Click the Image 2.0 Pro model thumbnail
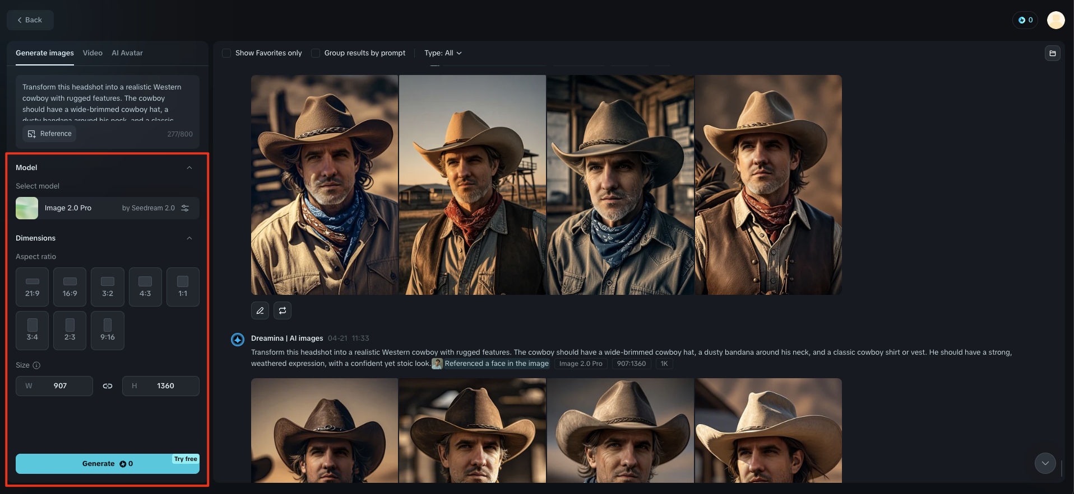Screen dimensions: 1074x494 [27, 208]
